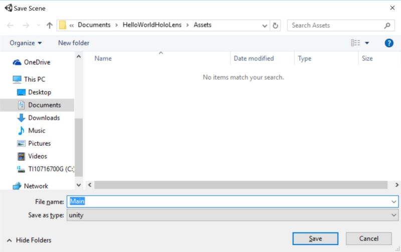Click the Network icon
This screenshot has width=401, height=252.
[17, 186]
